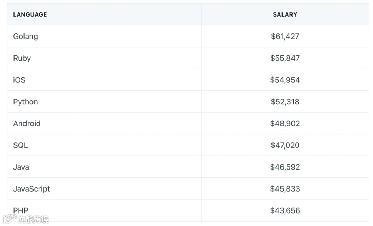Click the PHP row label
The height and width of the screenshot is (226, 373).
tap(21, 210)
